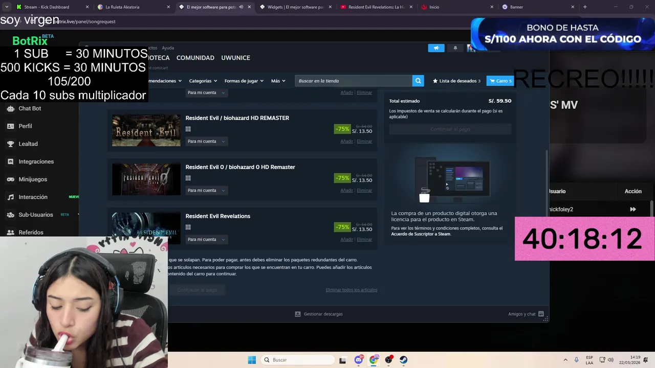Click Añadir for Resident Evil HD REMASTER
The width and height of the screenshot is (655, 368).
click(x=347, y=141)
